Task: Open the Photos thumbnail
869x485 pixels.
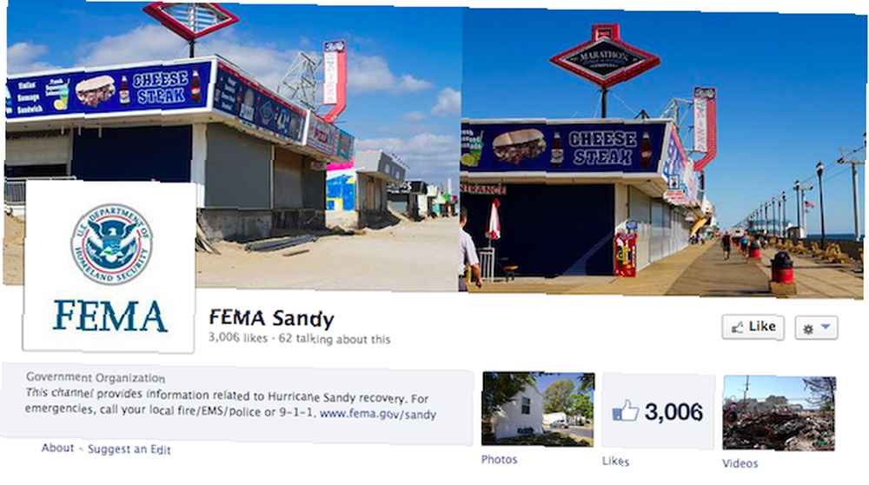Action: click(x=538, y=409)
